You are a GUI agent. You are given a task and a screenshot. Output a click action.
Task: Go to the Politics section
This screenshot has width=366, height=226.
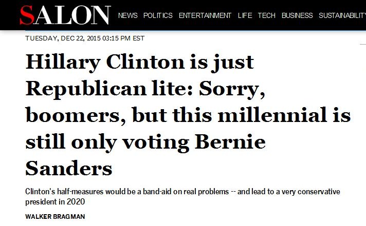point(158,15)
